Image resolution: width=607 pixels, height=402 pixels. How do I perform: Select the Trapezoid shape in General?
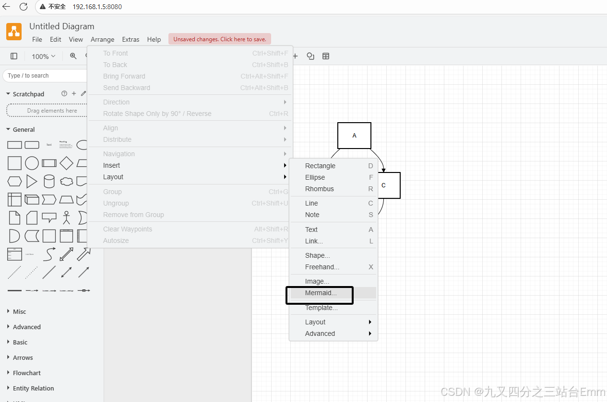click(x=66, y=199)
